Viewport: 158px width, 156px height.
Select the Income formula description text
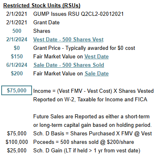point(94,91)
